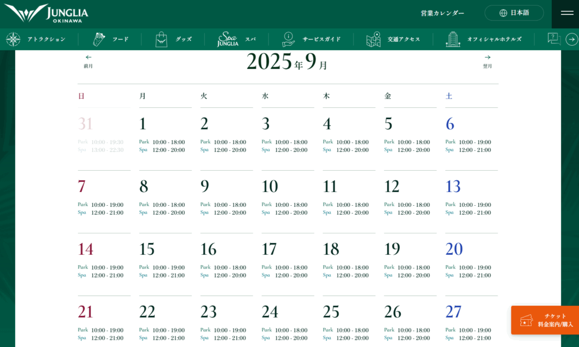Select date 11 on the calendar
The width and height of the screenshot is (579, 347).
(x=330, y=186)
